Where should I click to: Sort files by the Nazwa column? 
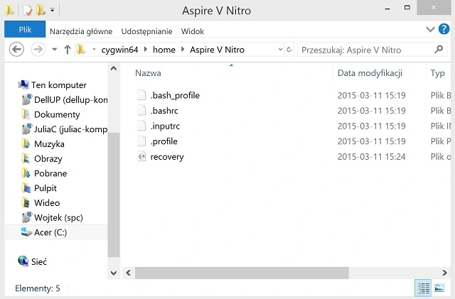click(x=148, y=73)
